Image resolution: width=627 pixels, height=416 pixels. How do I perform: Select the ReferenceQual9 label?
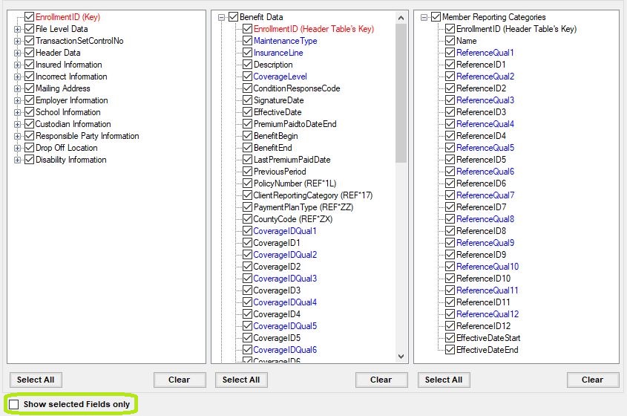click(485, 243)
